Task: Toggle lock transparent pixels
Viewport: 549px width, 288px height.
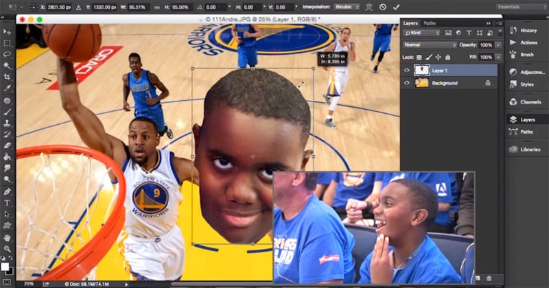Action: tap(419, 57)
